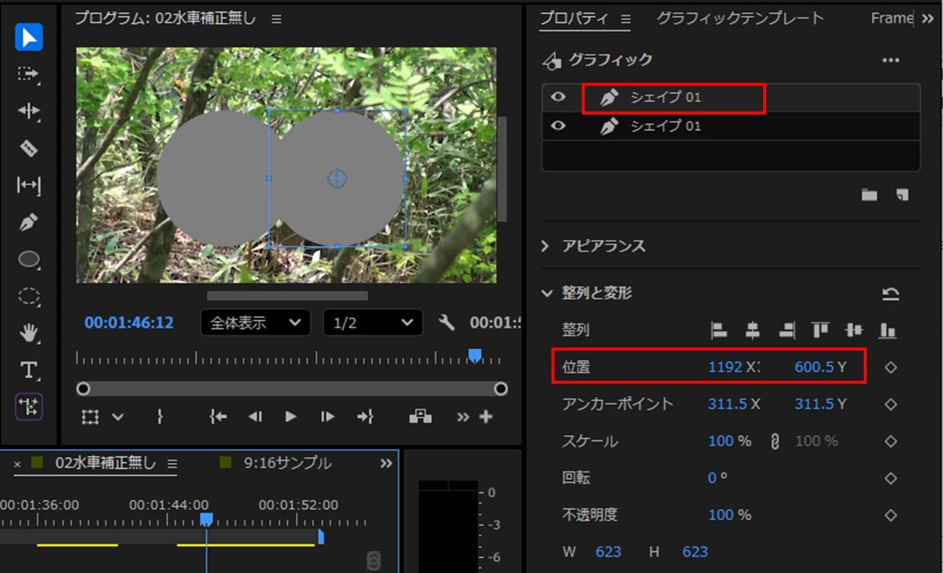Hide the top シェイプ 01 layer
Screen dimensions: 943x573
point(558,97)
